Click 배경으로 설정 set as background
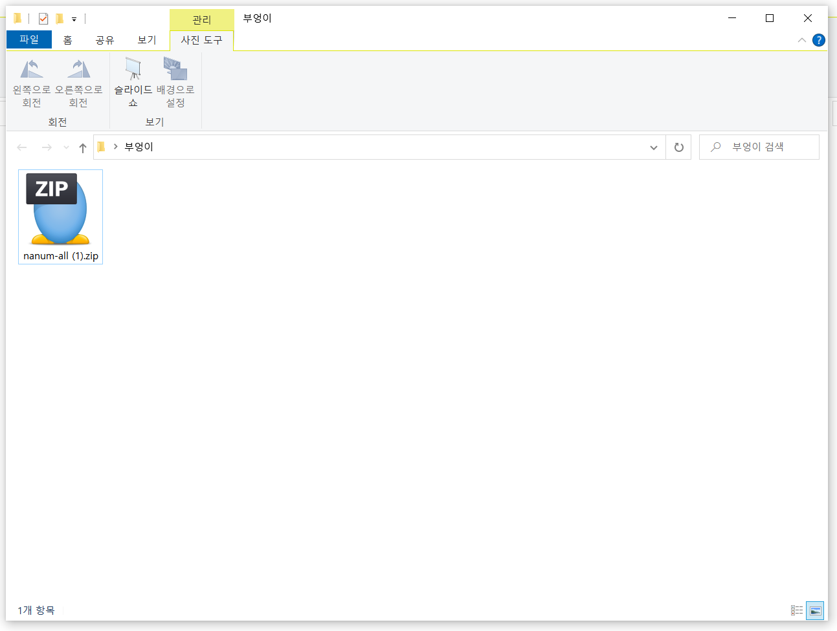This screenshot has height=631, width=837. click(175, 83)
